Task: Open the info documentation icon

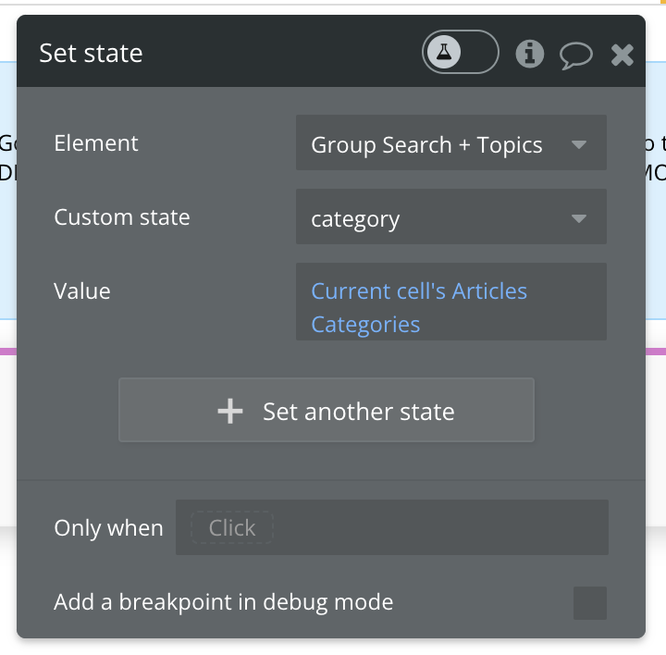Action: click(529, 54)
